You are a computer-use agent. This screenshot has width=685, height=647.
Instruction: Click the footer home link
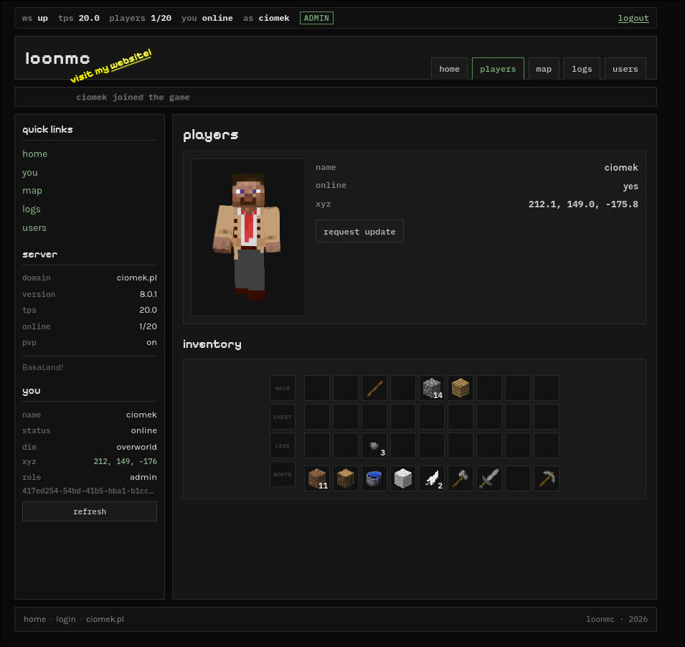click(x=35, y=619)
